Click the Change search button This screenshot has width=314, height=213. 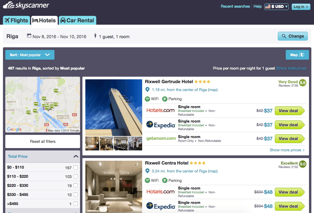(293, 36)
